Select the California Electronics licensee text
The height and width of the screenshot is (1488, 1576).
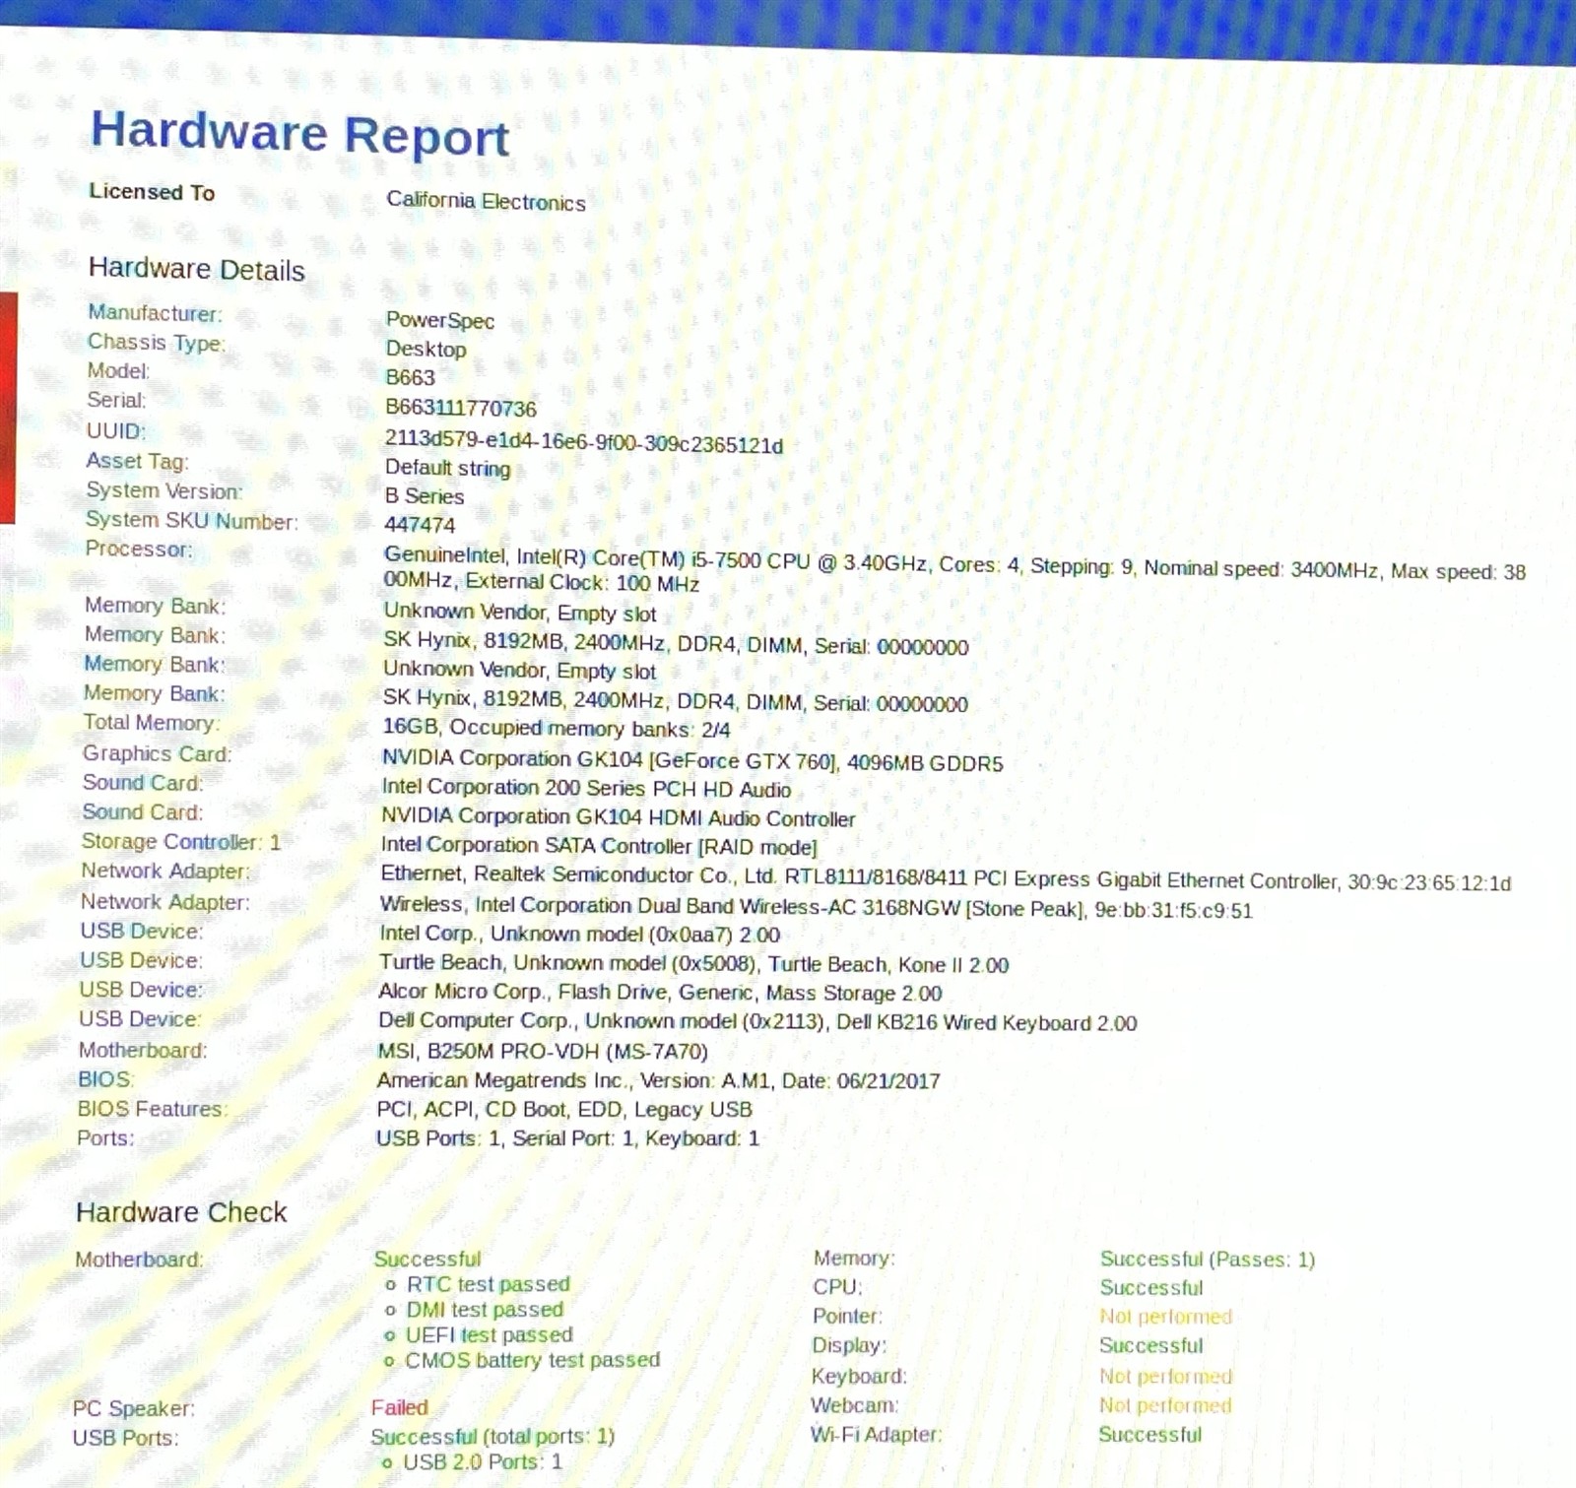(x=486, y=201)
